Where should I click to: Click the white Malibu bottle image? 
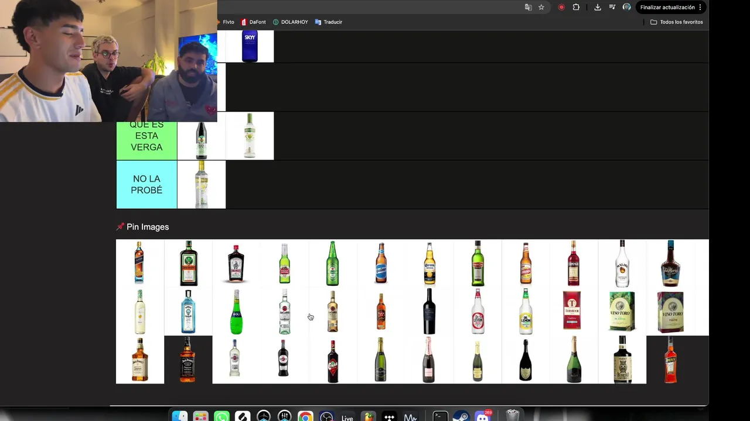[x=622, y=263]
